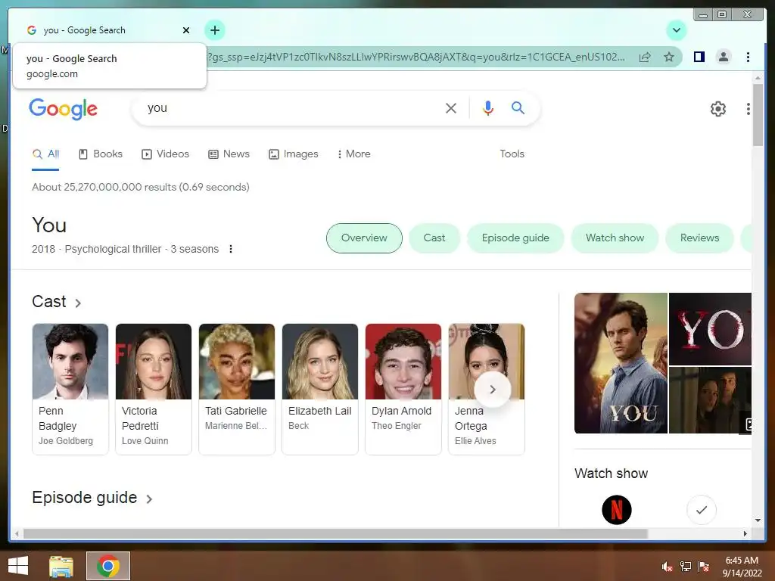Open Victoria Pedretti cast card
Screen dimensions: 775x581
click(x=153, y=389)
